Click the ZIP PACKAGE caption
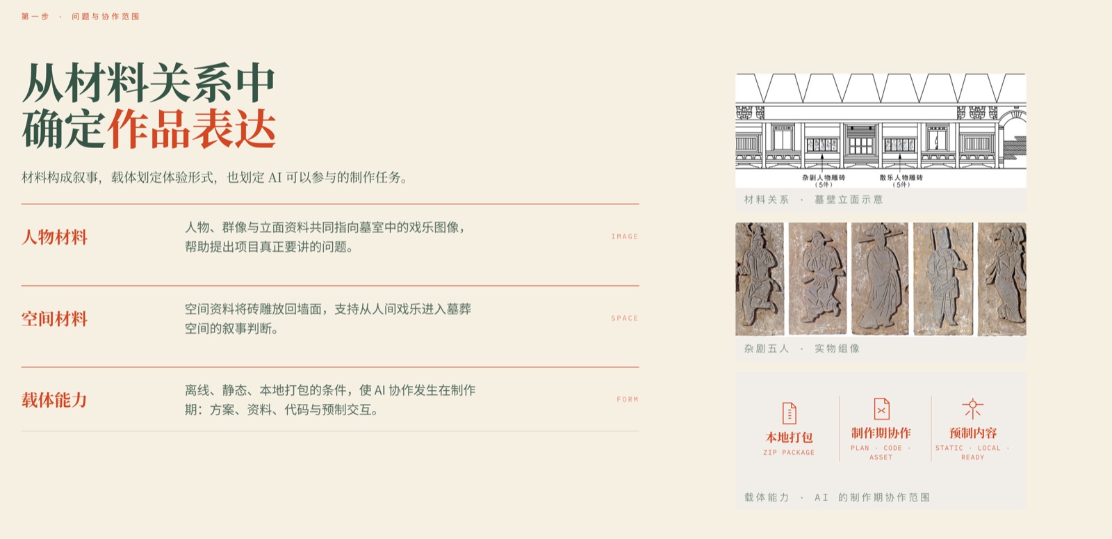Screen dimensions: 1112x539 point(789,453)
